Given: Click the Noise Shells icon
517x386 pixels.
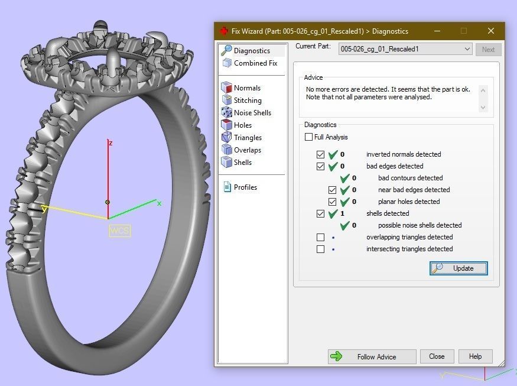Looking at the screenshot, I should 226,112.
